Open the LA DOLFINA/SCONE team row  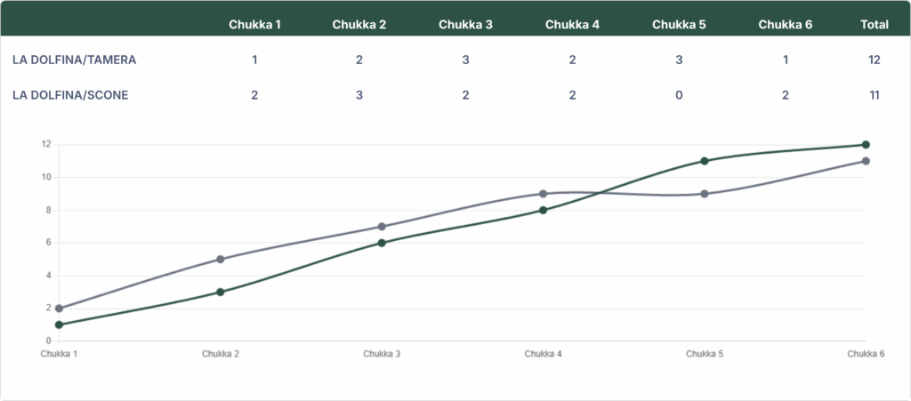pos(69,94)
